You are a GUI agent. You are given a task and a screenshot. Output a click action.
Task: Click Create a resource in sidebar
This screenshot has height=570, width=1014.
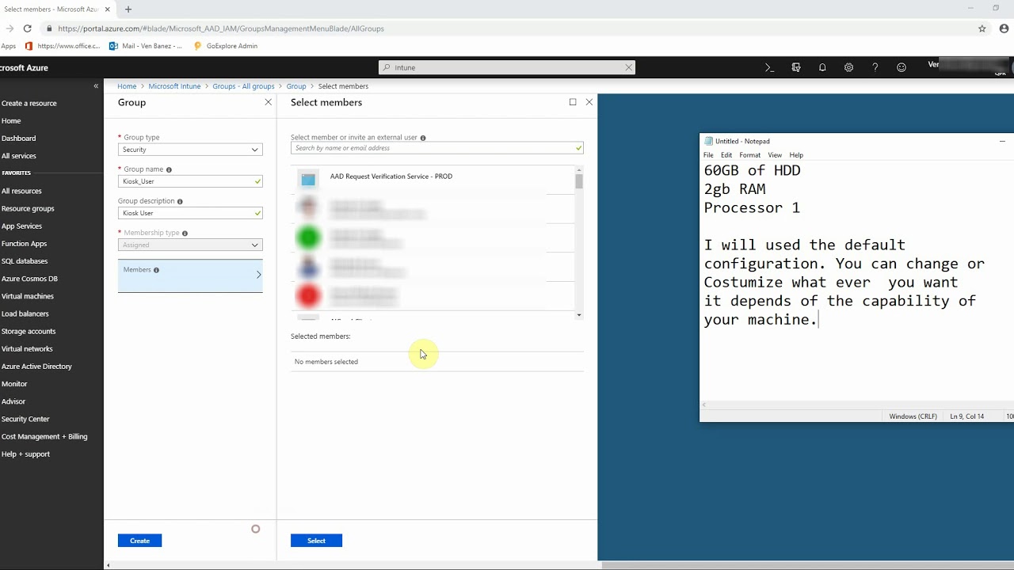29,104
